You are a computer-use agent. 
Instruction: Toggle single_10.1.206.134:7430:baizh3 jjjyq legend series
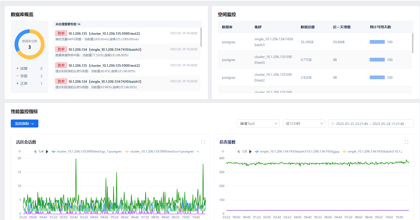click(x=297, y=151)
